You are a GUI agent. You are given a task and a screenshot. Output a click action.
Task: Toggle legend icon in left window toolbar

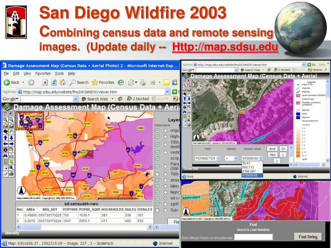(x=5, y=114)
